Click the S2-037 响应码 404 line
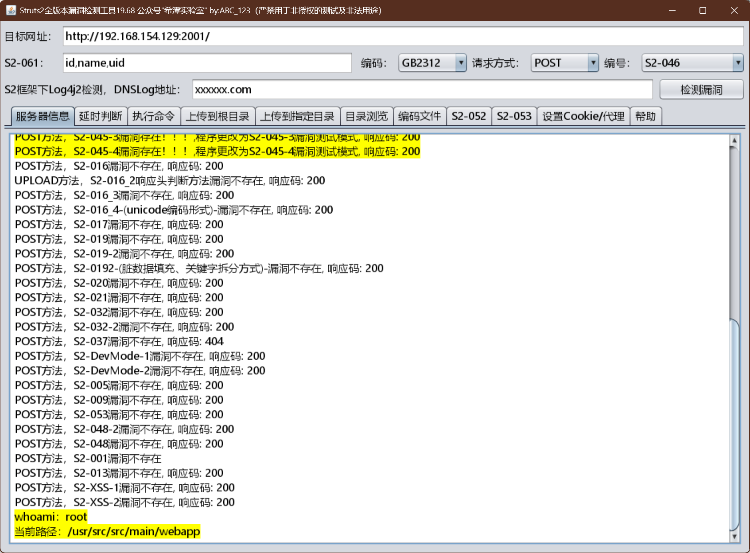 (119, 342)
